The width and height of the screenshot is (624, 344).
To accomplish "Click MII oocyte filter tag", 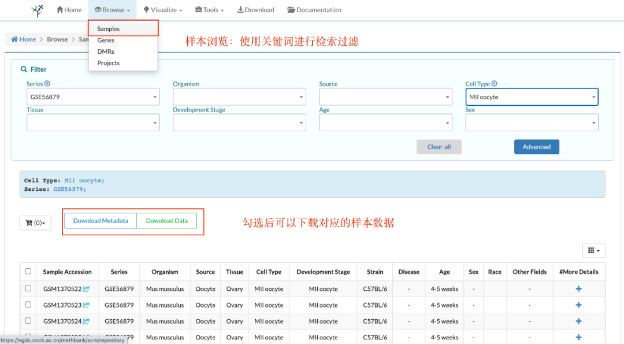I will coord(84,180).
